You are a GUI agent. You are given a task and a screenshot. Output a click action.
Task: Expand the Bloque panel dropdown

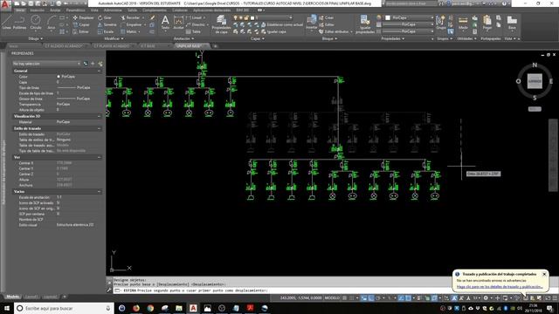(x=329, y=38)
